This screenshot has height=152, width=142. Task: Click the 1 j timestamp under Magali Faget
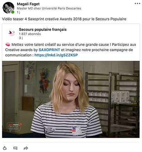18,12
